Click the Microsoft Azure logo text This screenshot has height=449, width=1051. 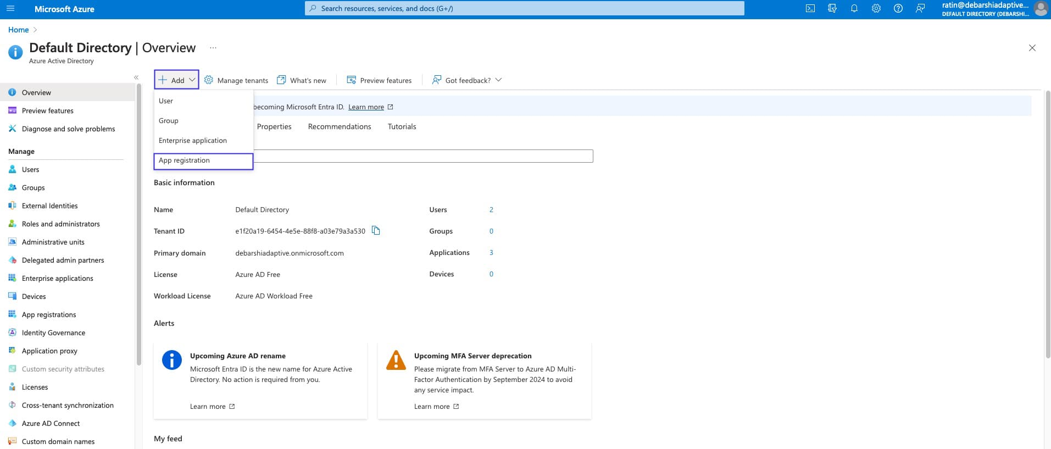coord(64,9)
